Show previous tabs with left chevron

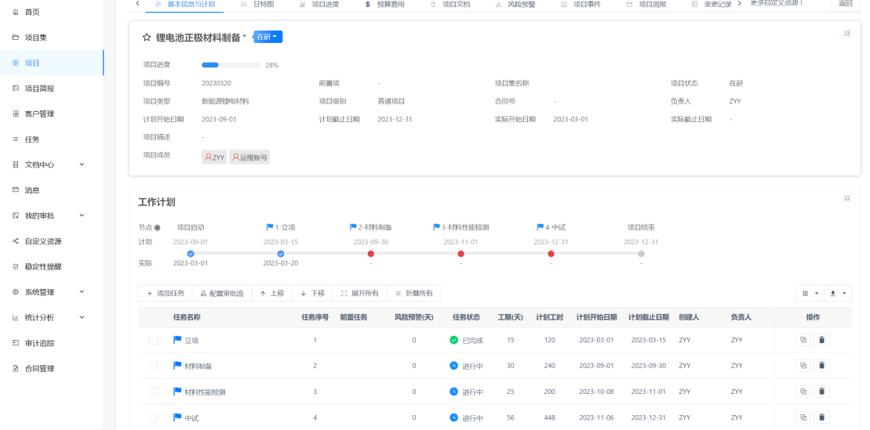[137, 4]
